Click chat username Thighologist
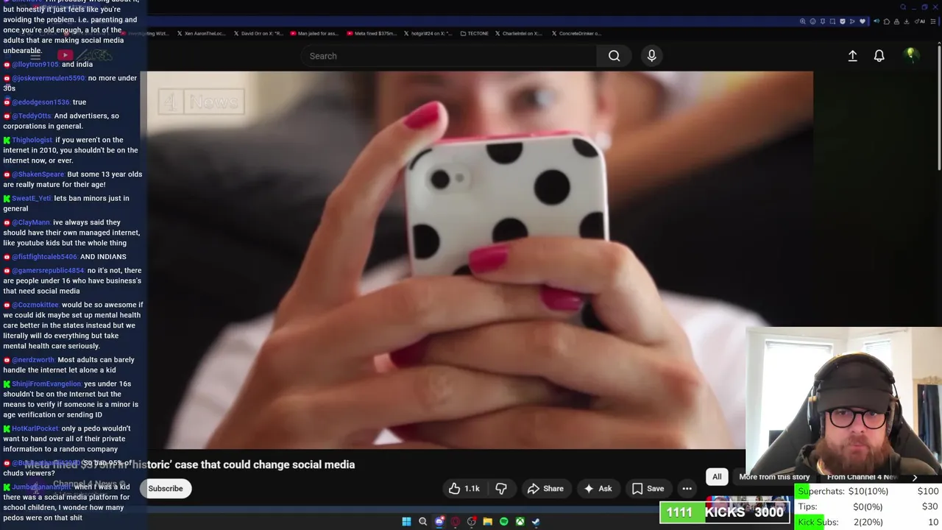This screenshot has height=530, width=942. click(32, 140)
